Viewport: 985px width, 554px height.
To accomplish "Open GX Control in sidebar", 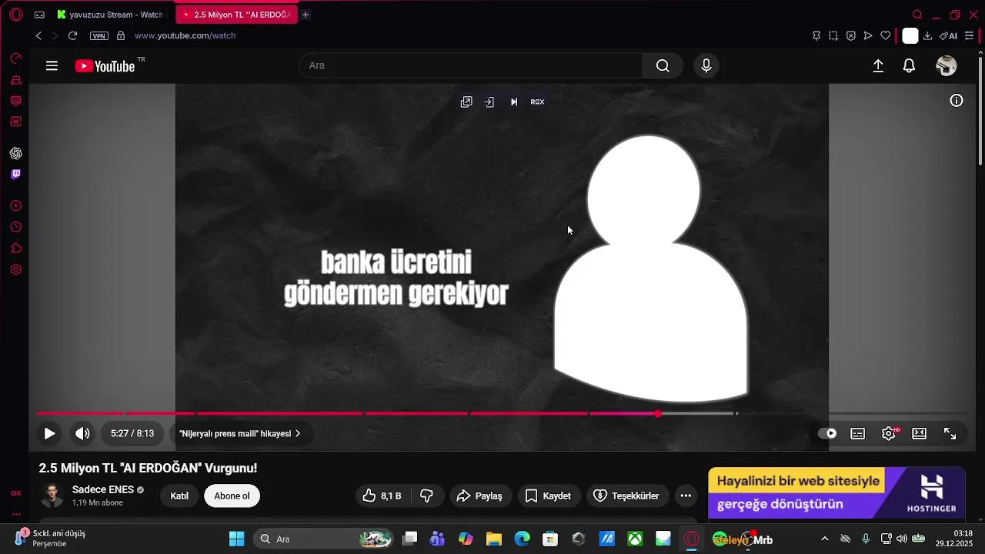I will click(15, 58).
